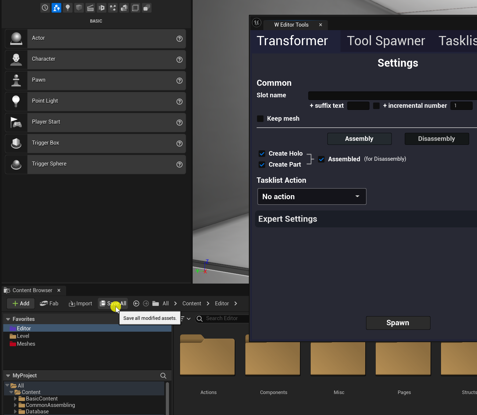Toggle the Assembled checkbox
The width and height of the screenshot is (477, 415).
(x=321, y=159)
